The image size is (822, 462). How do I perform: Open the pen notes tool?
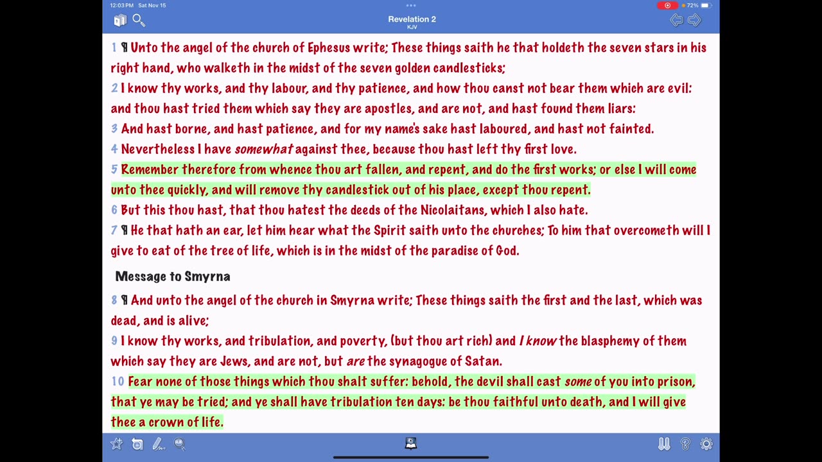coord(159,444)
